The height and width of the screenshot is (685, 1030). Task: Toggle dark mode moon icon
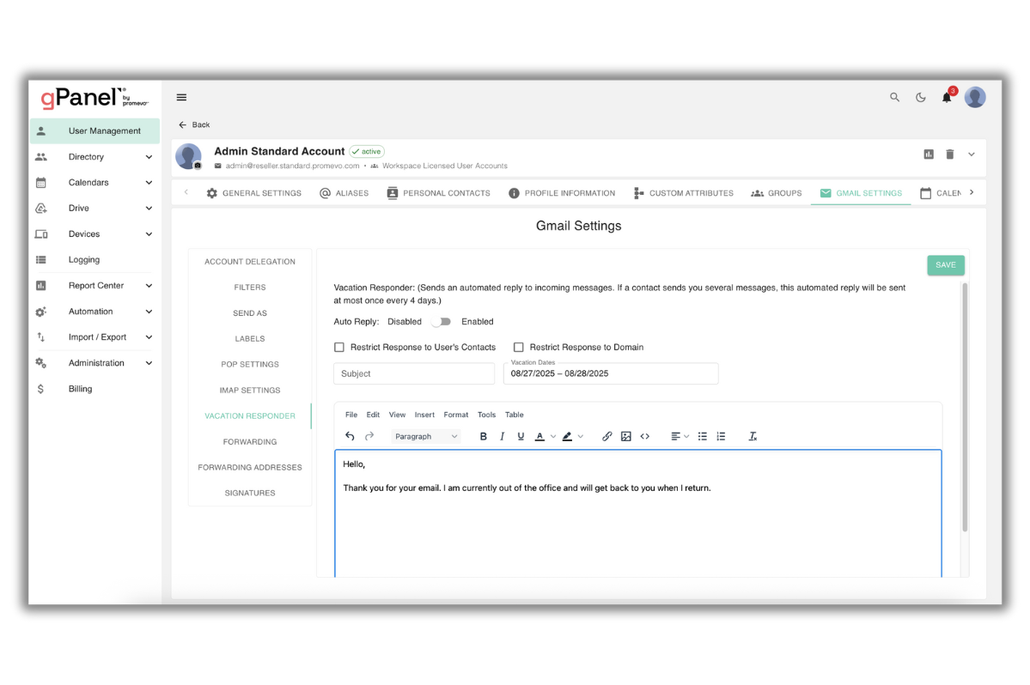coord(920,97)
